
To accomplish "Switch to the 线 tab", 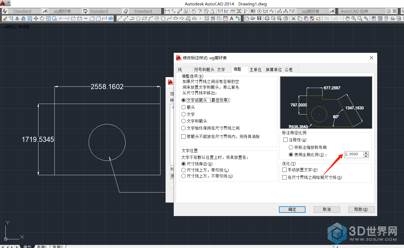I will pos(185,70).
